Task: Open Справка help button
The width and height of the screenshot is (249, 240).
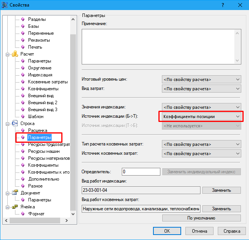Action: (232, 231)
